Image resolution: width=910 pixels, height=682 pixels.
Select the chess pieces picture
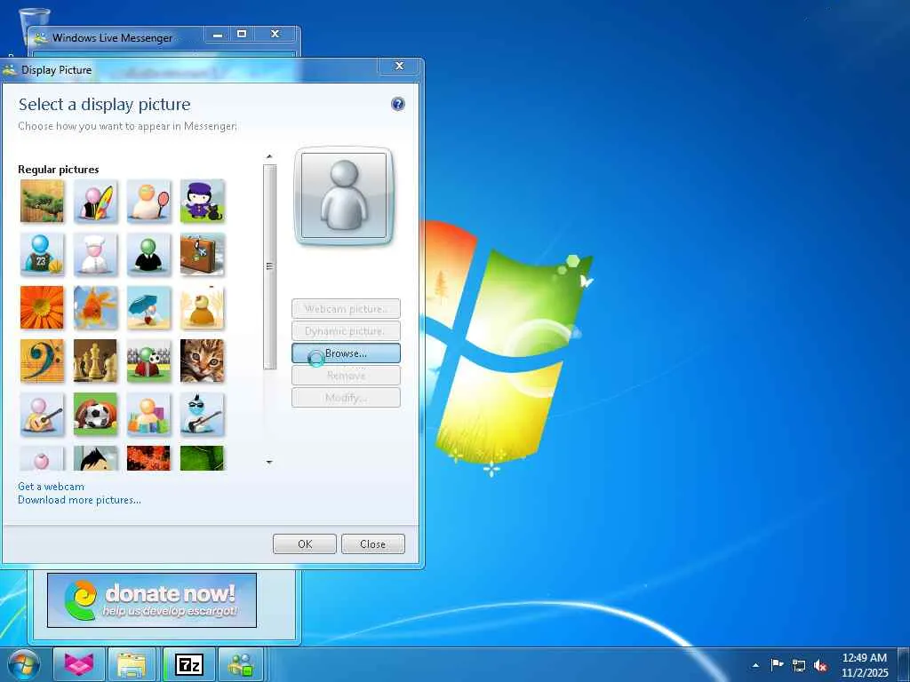pos(96,361)
